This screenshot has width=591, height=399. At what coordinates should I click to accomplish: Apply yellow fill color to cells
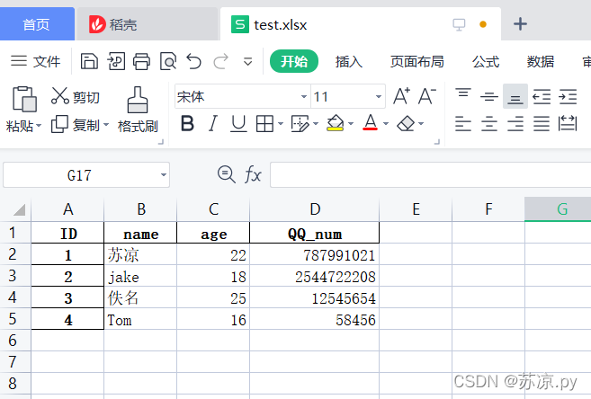[x=335, y=123]
